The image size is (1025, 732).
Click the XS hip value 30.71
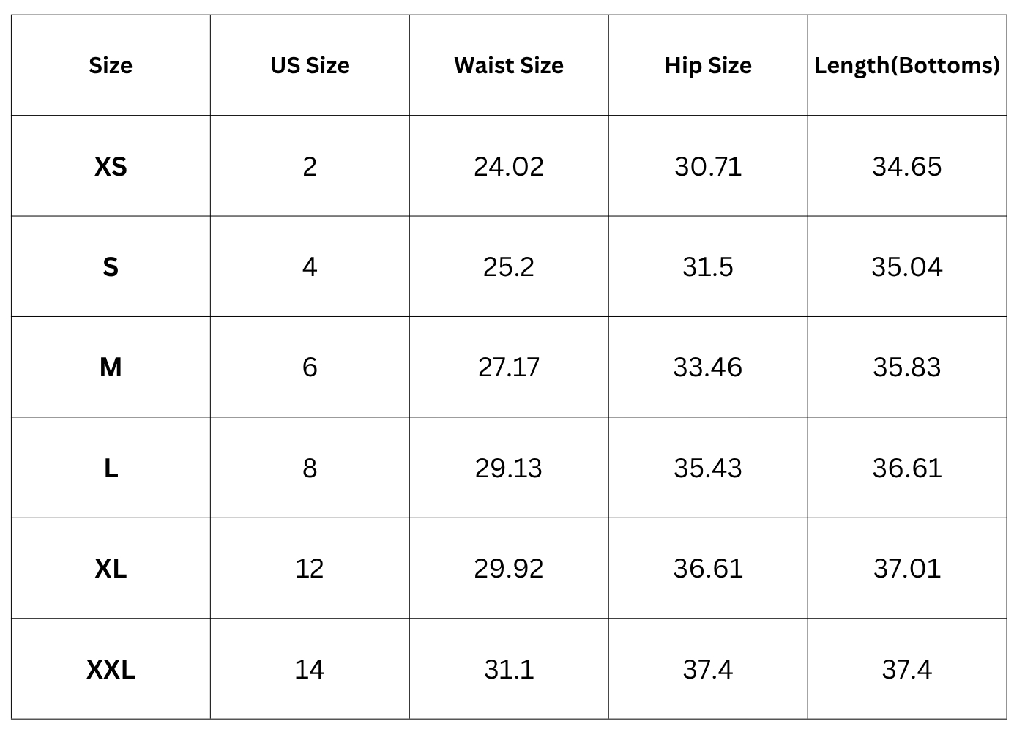click(708, 167)
